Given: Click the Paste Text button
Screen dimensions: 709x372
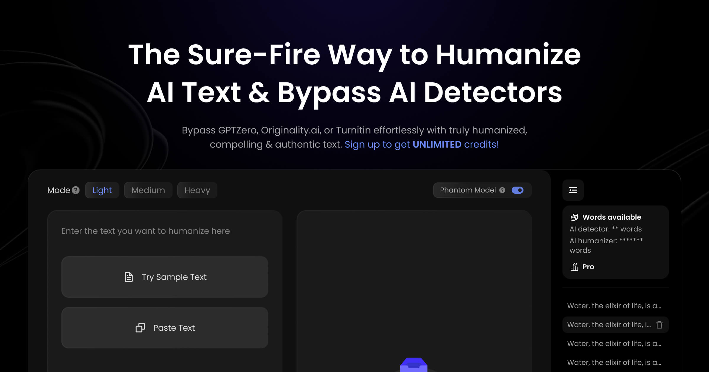Looking at the screenshot, I should (165, 327).
